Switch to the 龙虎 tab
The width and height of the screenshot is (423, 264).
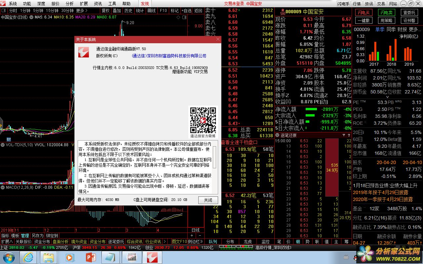pyautogui.click(x=248, y=242)
